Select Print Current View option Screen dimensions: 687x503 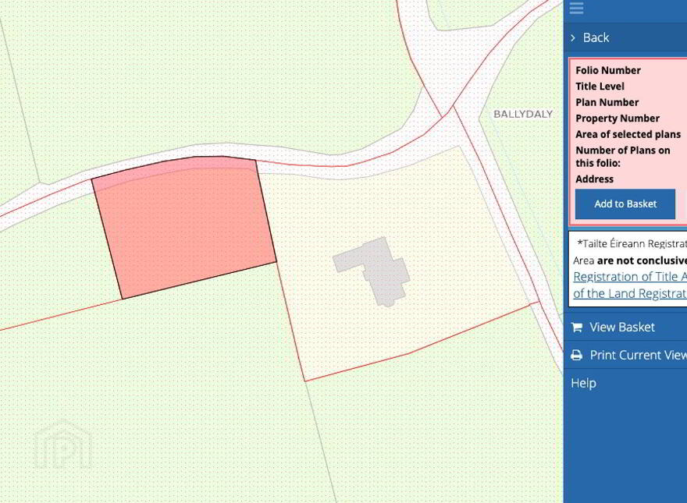pyautogui.click(x=639, y=355)
